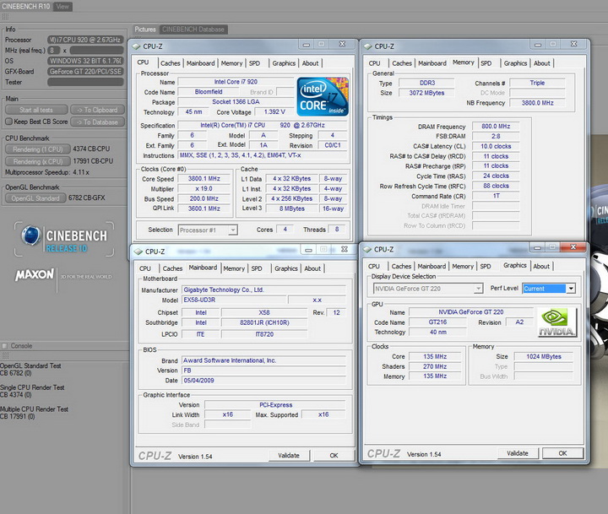Switch to the CINEBENCH Database tab
Viewport: 608px width, 514px height.
[193, 30]
